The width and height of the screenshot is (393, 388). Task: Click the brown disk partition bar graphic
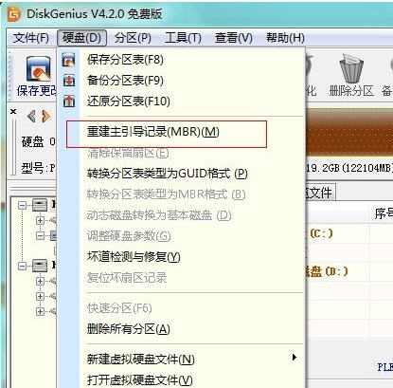click(349, 133)
